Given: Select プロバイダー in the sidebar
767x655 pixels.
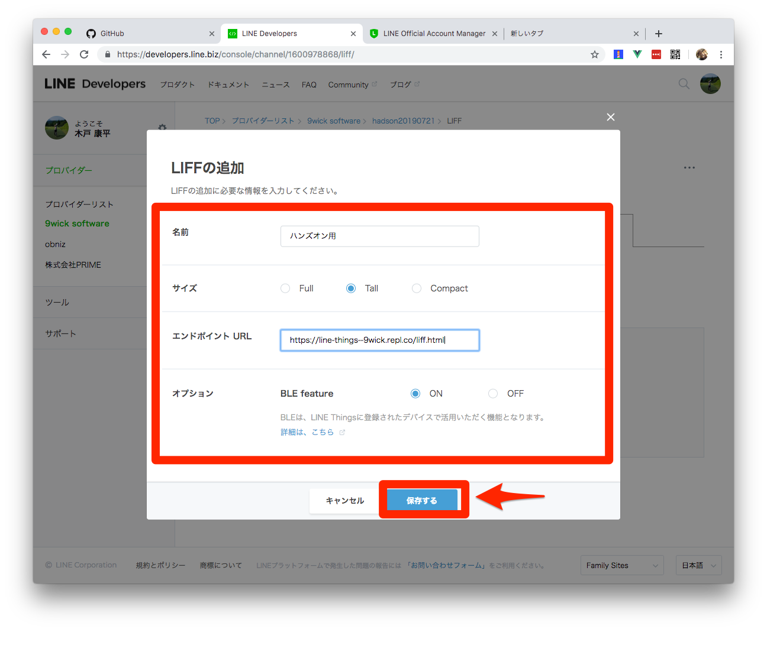Looking at the screenshot, I should point(69,170).
